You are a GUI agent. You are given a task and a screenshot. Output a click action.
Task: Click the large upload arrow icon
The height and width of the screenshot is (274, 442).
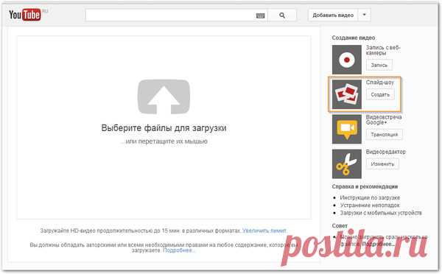(164, 96)
